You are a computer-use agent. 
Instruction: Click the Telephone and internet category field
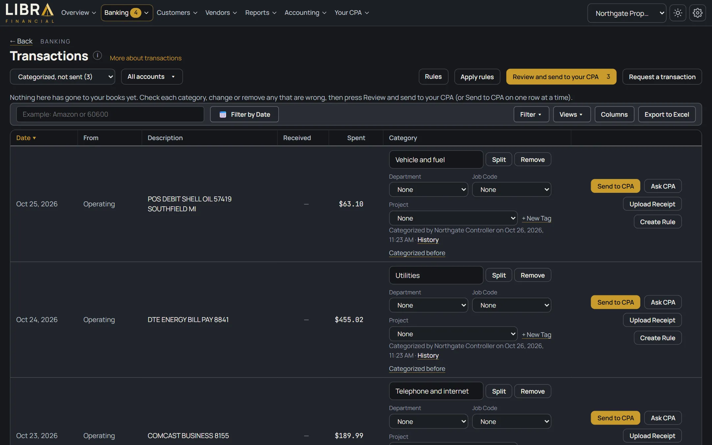[436, 391]
